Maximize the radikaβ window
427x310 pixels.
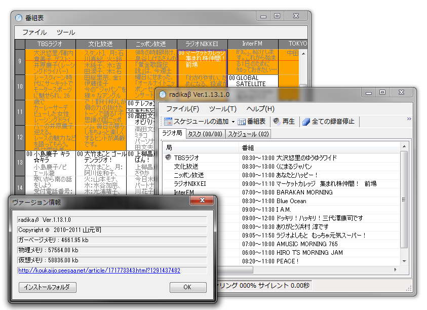tap(382, 92)
